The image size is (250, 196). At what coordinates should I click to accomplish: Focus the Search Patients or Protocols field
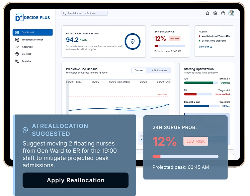[x=85, y=13]
